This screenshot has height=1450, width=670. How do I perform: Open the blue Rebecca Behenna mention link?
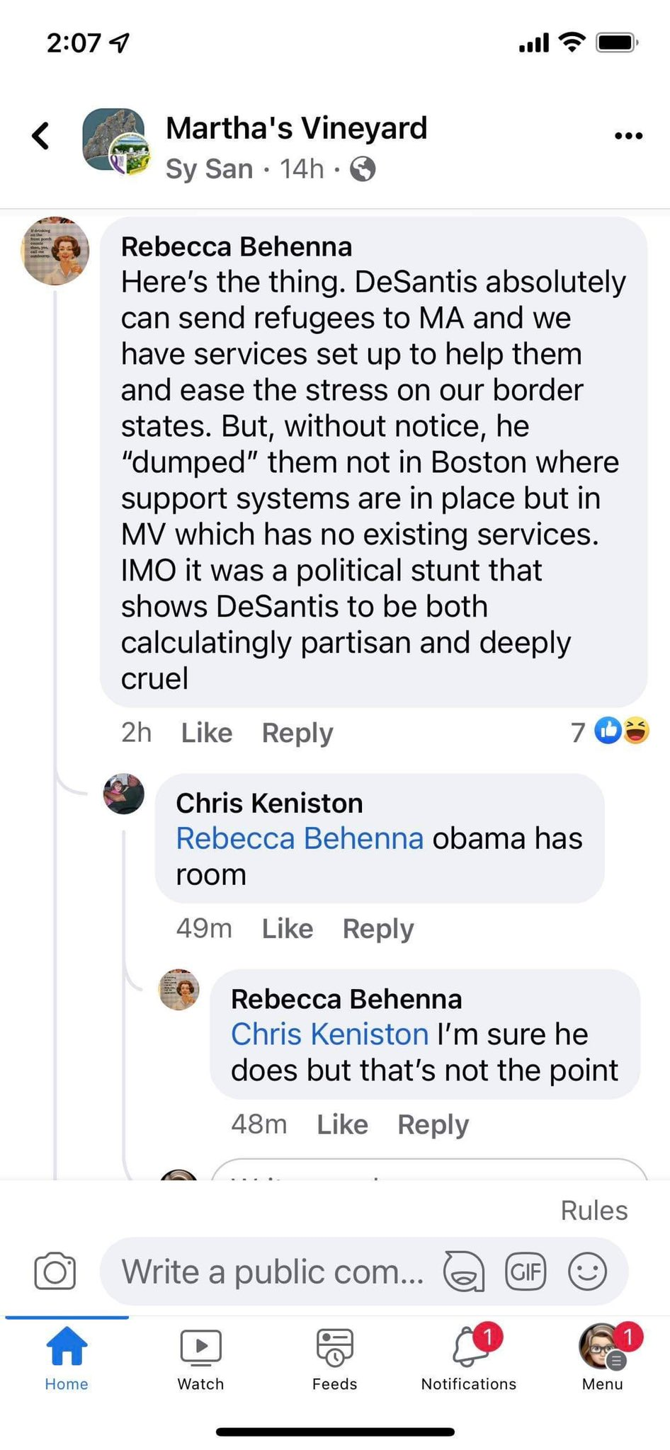click(x=300, y=838)
